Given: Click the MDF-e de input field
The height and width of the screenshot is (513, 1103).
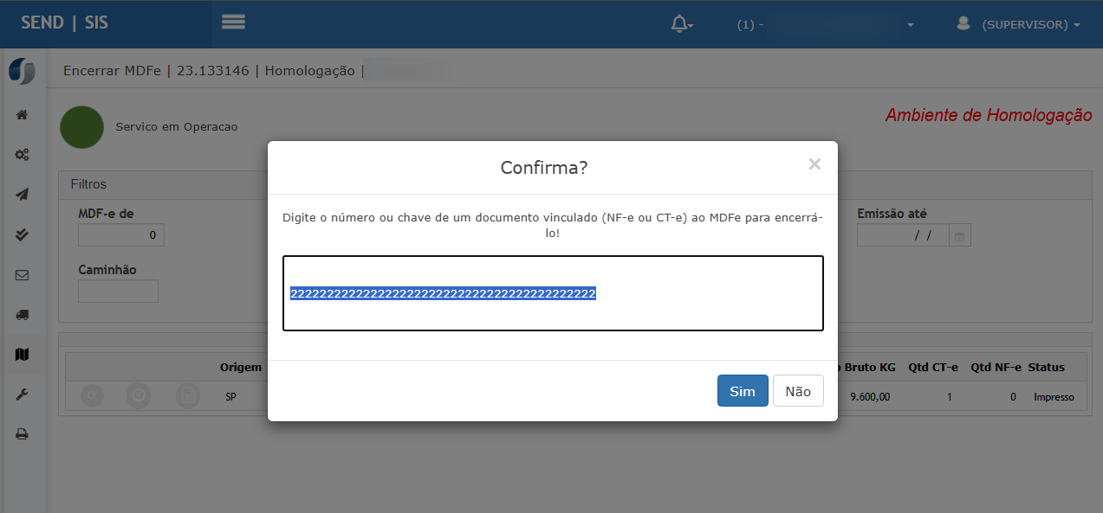Looking at the screenshot, I should (121, 235).
